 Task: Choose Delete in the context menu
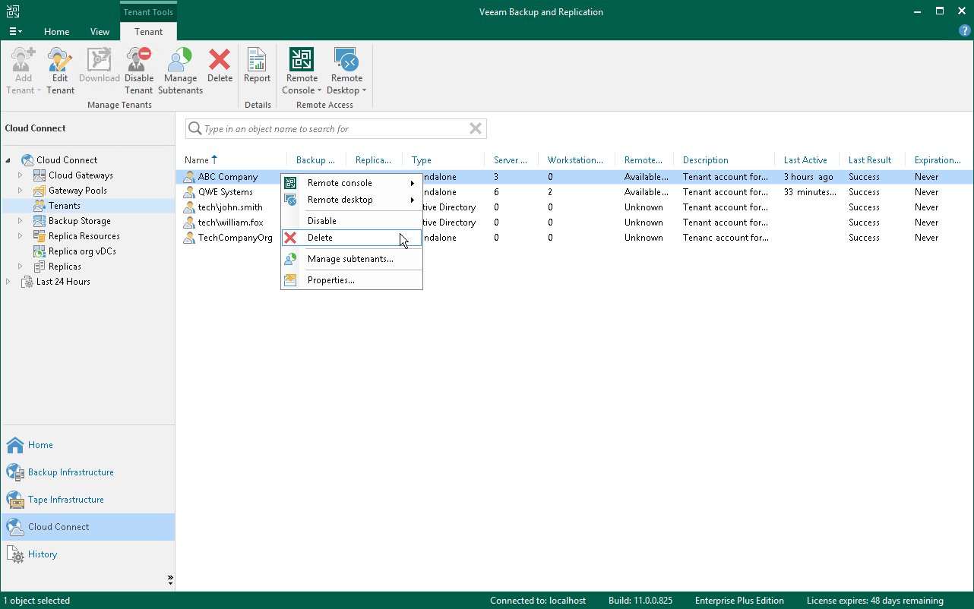(x=351, y=238)
